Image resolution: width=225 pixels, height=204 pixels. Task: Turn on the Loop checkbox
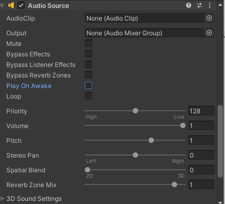click(89, 96)
